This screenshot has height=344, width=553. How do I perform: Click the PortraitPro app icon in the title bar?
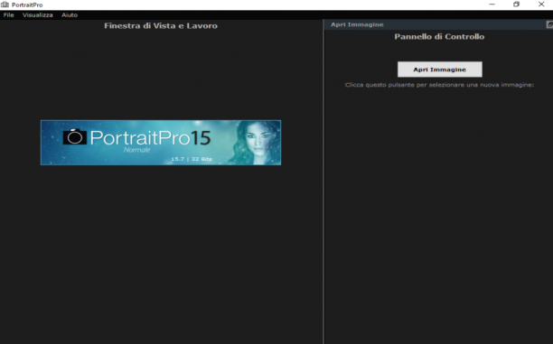(5, 5)
